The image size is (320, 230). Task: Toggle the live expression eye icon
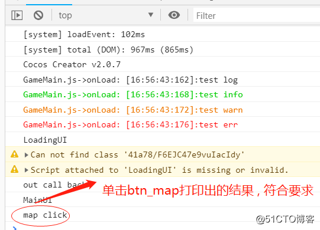(x=174, y=15)
